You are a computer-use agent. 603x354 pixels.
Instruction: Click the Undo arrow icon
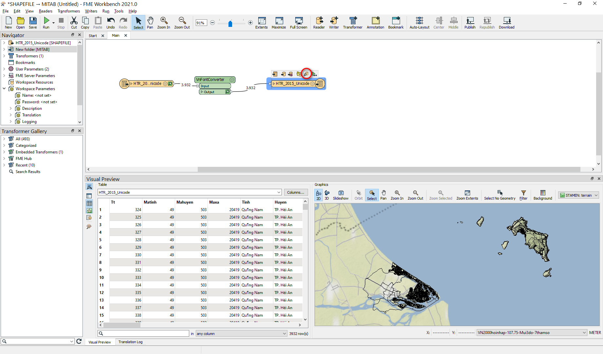[111, 23]
